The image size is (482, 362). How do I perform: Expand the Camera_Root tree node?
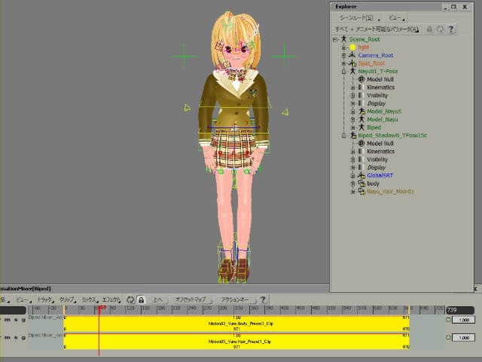(x=343, y=55)
